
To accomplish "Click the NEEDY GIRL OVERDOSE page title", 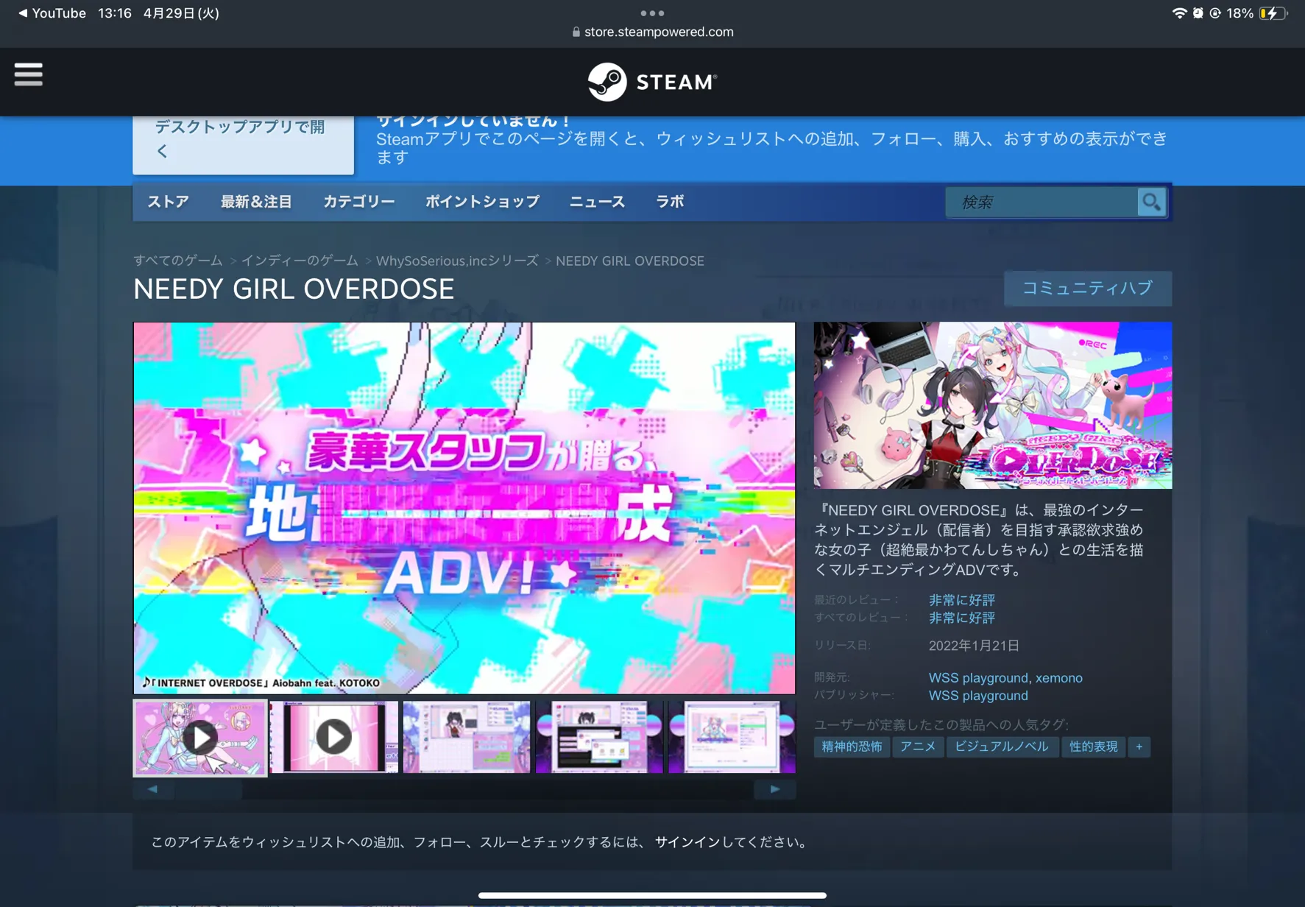I will pyautogui.click(x=294, y=289).
